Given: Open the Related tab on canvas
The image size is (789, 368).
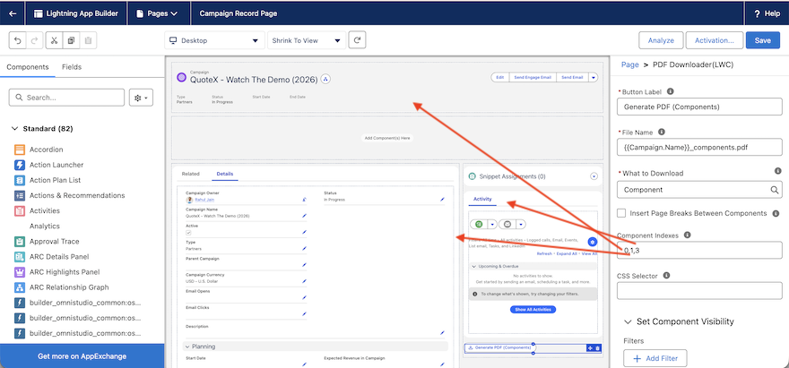Looking at the screenshot, I should tap(191, 174).
